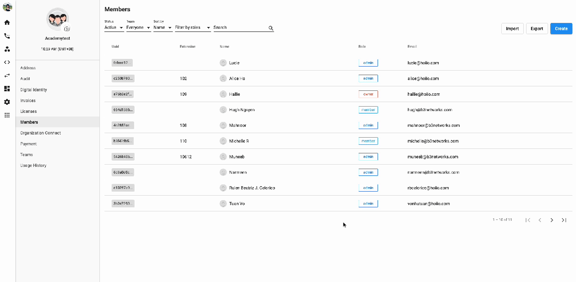Image resolution: width=576 pixels, height=282 pixels.
Task: Click the Create button
Action: click(561, 28)
